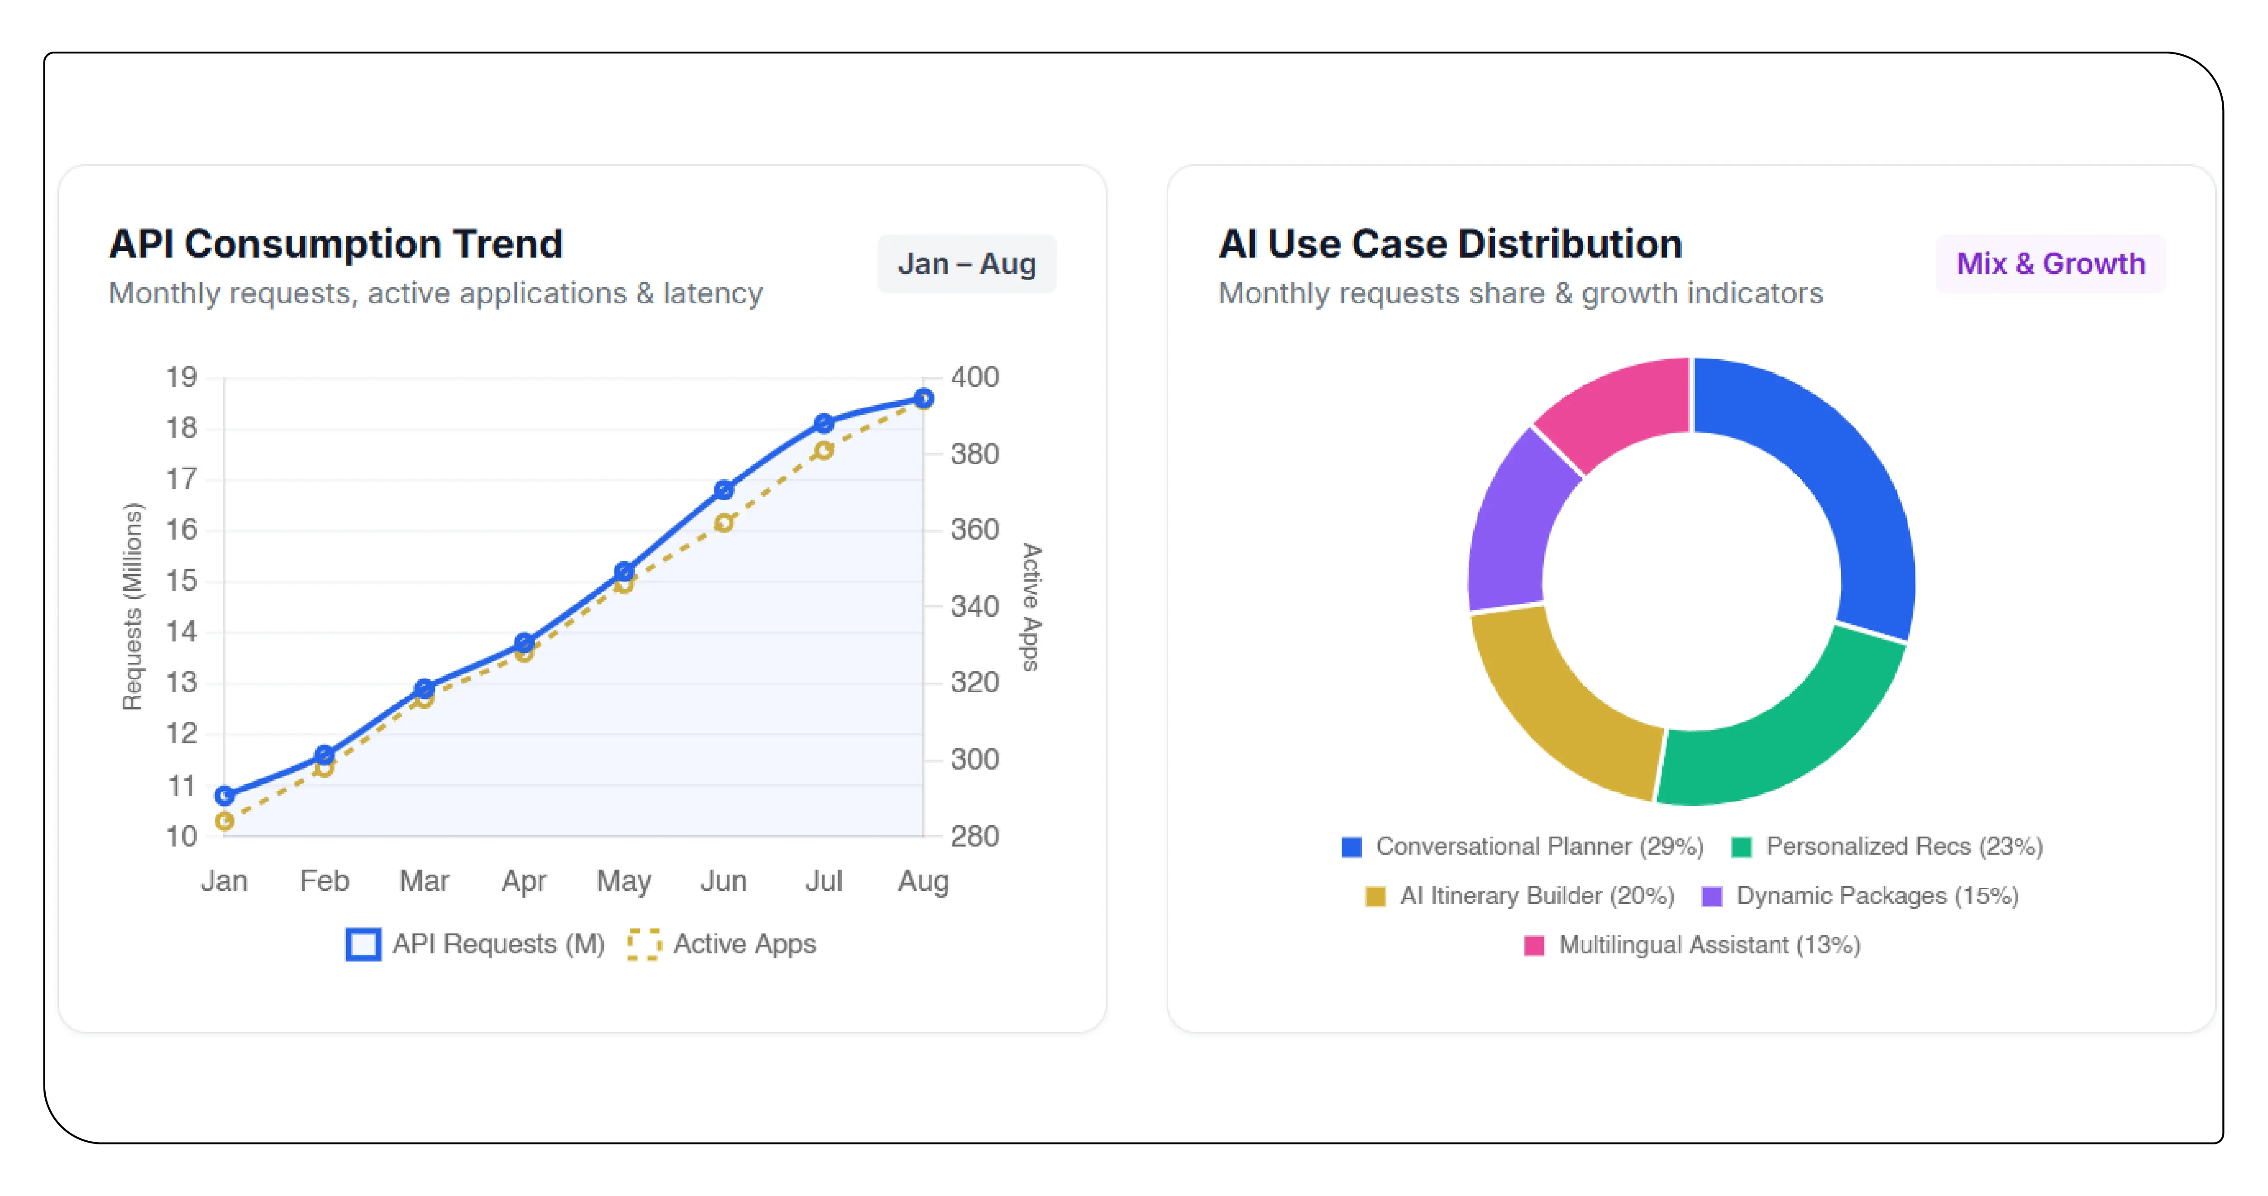This screenshot has width=2268, height=1196.
Task: Click the pink Multilingual Assistant legend swatch
Action: [1534, 946]
